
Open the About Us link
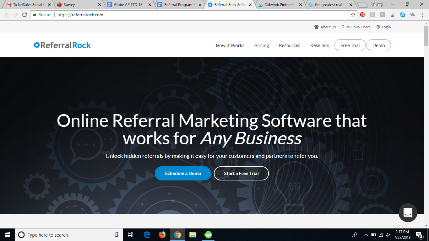click(x=325, y=27)
